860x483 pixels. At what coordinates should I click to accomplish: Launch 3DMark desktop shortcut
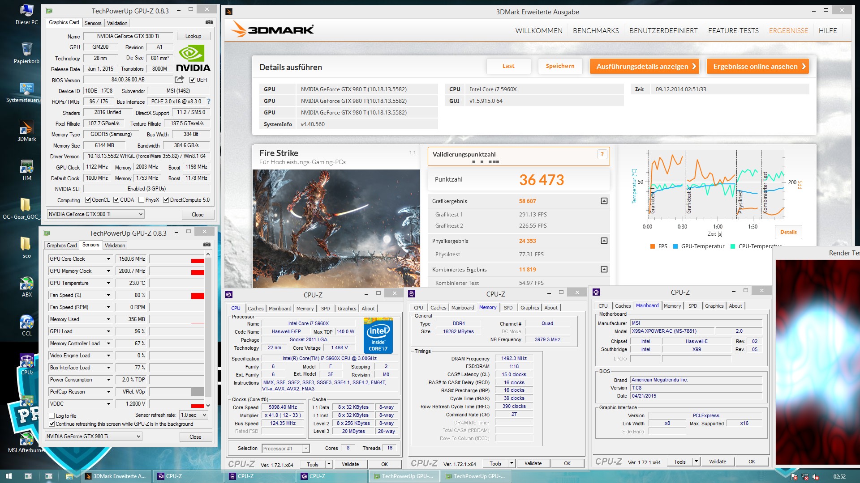click(x=26, y=131)
